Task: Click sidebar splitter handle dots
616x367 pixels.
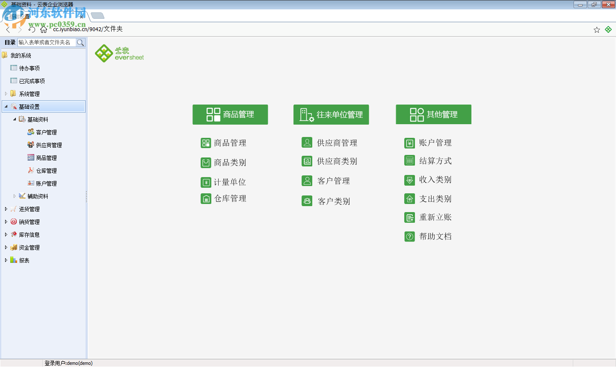Action: [x=86, y=197]
